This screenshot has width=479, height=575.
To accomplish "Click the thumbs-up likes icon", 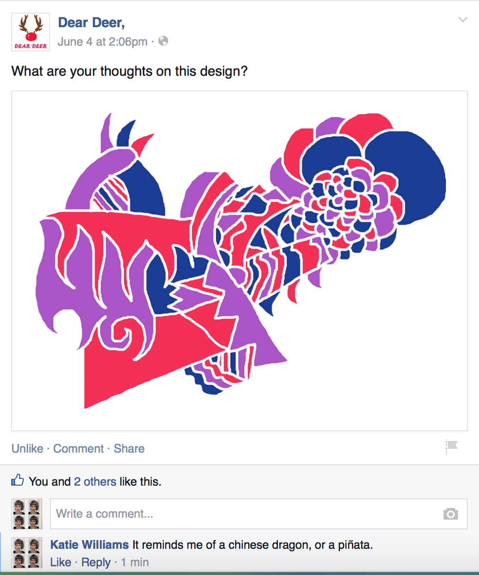I will (17, 480).
